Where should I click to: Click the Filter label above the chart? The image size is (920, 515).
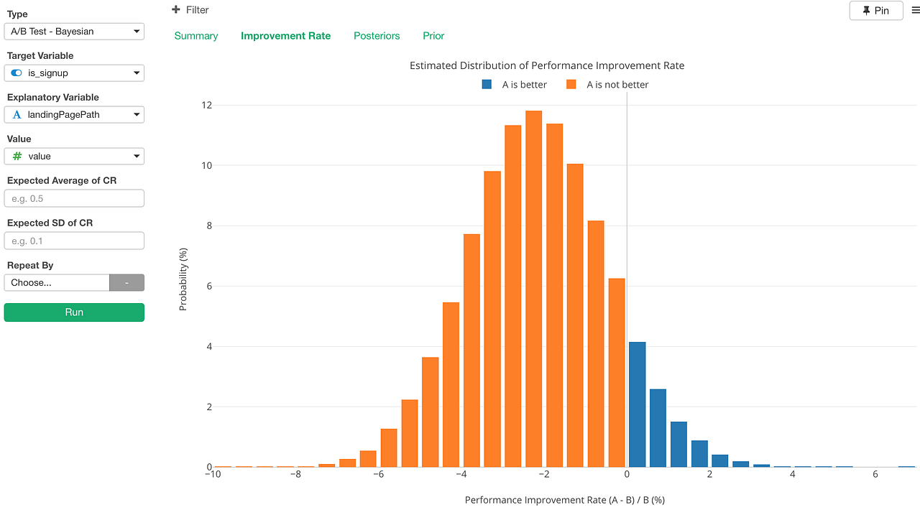point(194,9)
